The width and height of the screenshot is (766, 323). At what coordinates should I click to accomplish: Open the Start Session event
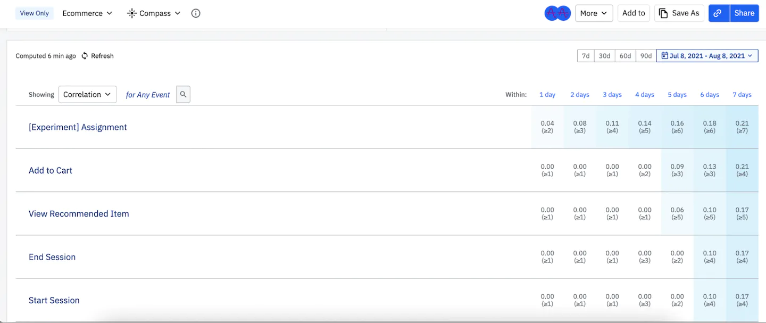[x=54, y=300]
